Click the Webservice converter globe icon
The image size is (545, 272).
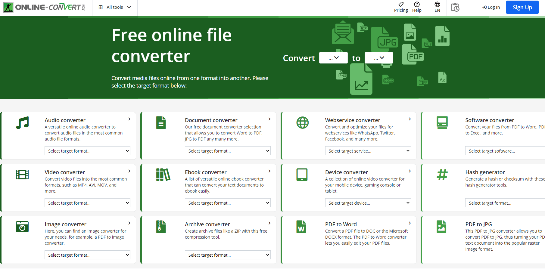(302, 123)
